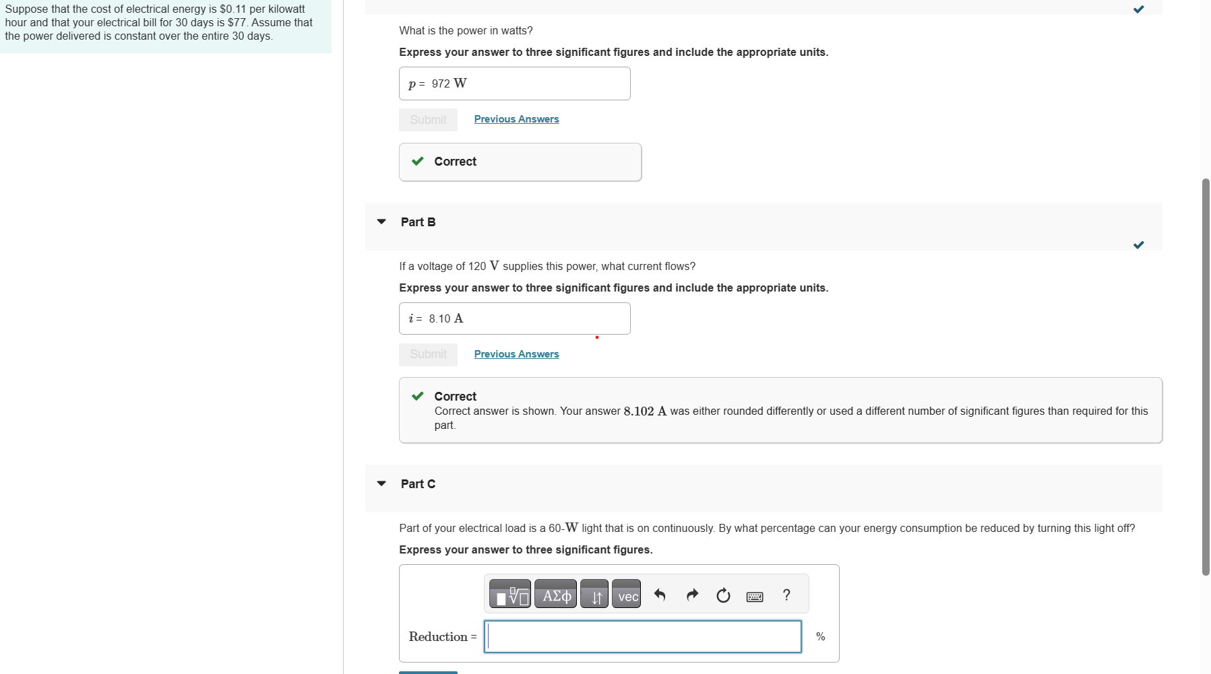
Task: Open Previous Answers for Part A
Action: 516,119
